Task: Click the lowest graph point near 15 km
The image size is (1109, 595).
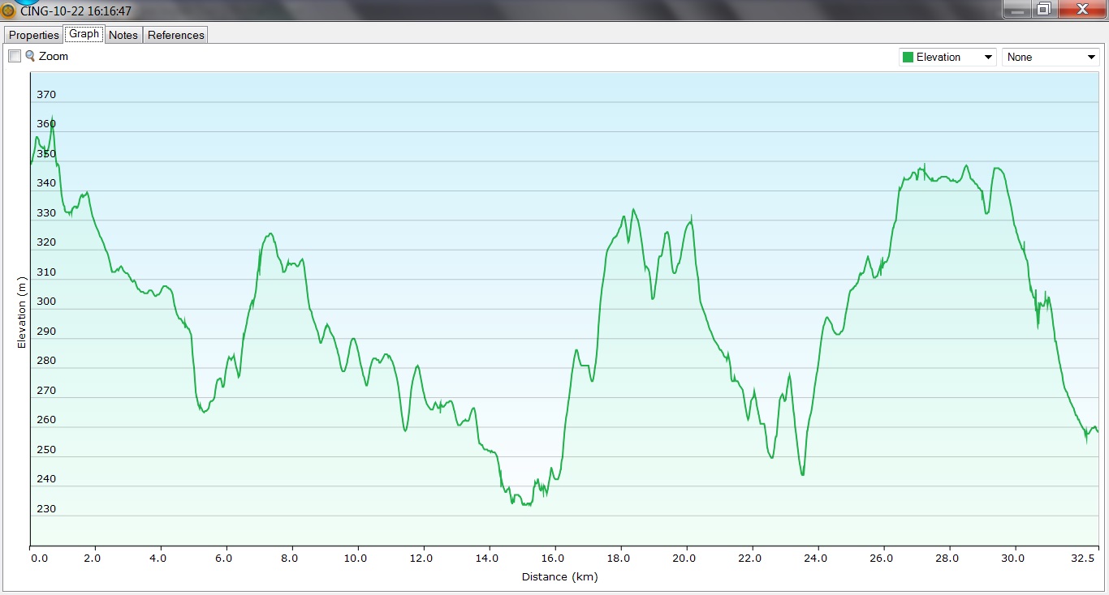Action: 526,505
